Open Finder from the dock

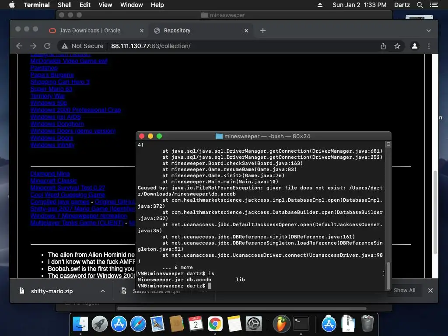pyautogui.click(x=80, y=324)
